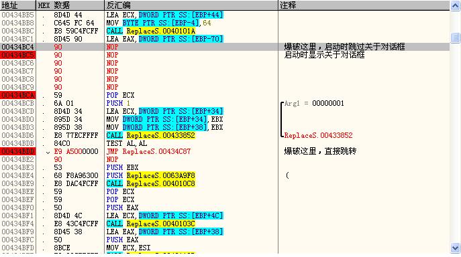Select address 00434BF9 row

18,232
